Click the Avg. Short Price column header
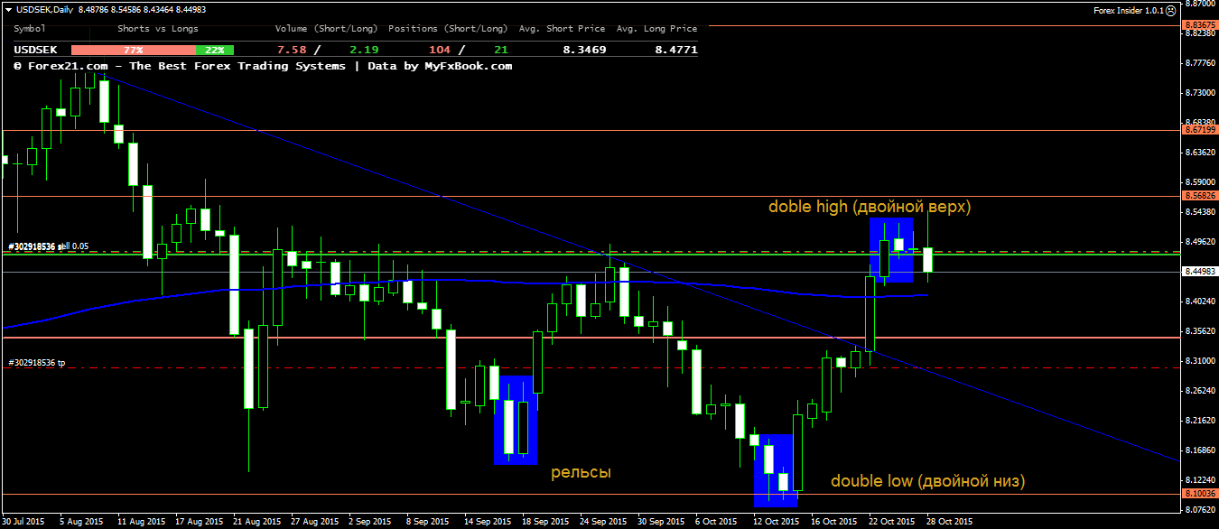Viewport: 1219px width, 529px height. point(561,29)
